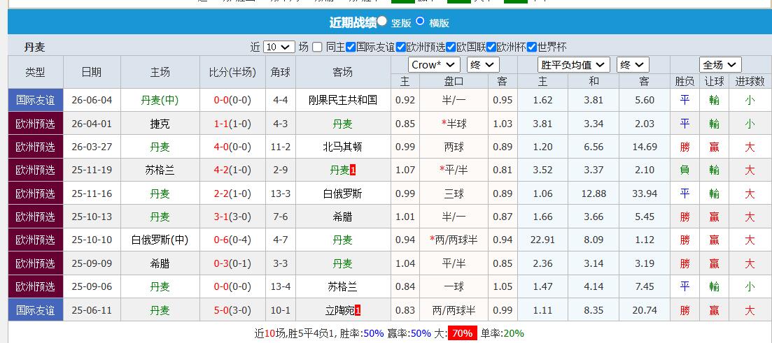772x343 pixels.
Task: Open the team link 捷克
Action: (160, 124)
